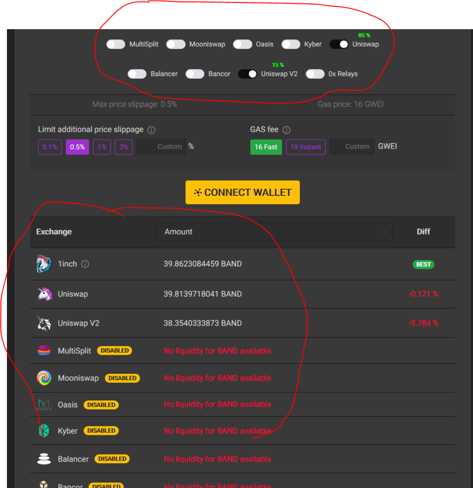Click 38.3540333873 BAND amount

coord(202,323)
